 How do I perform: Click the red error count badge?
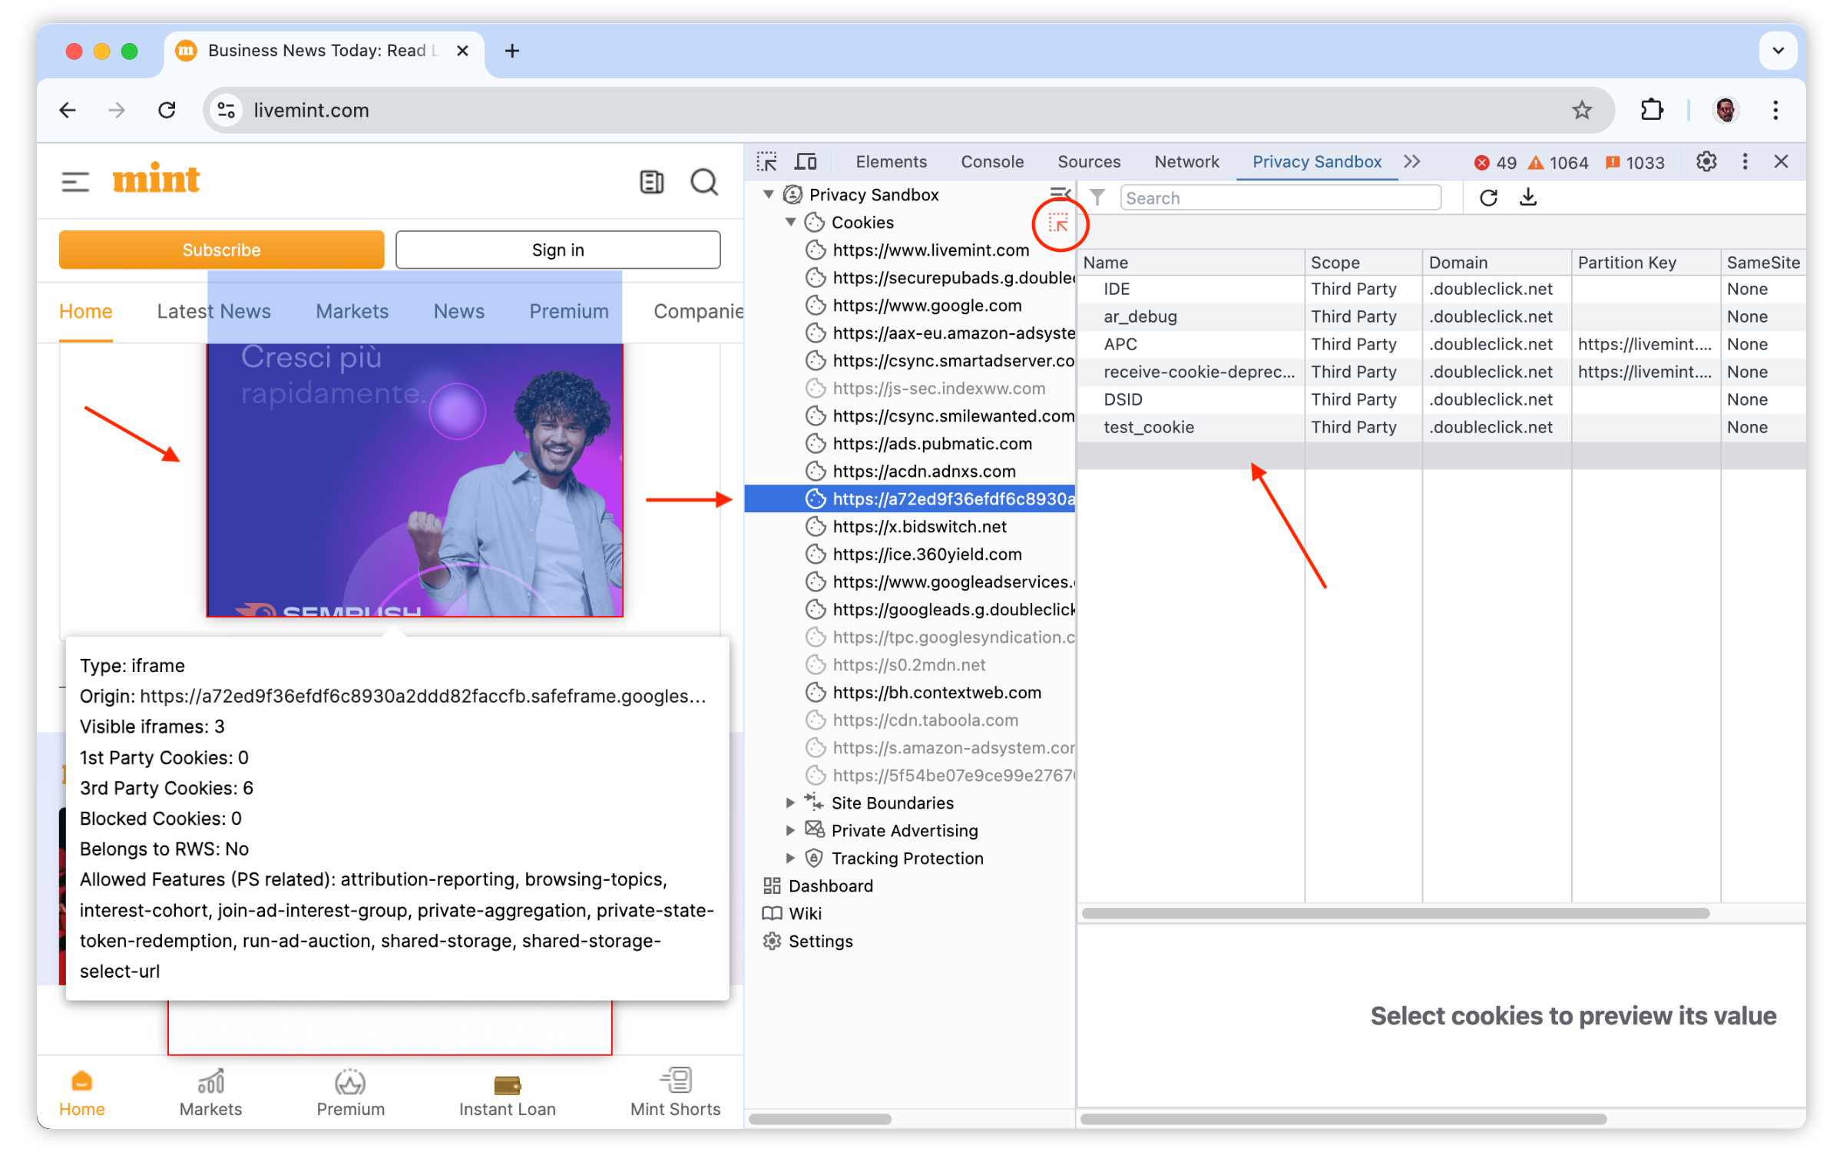coord(1494,163)
